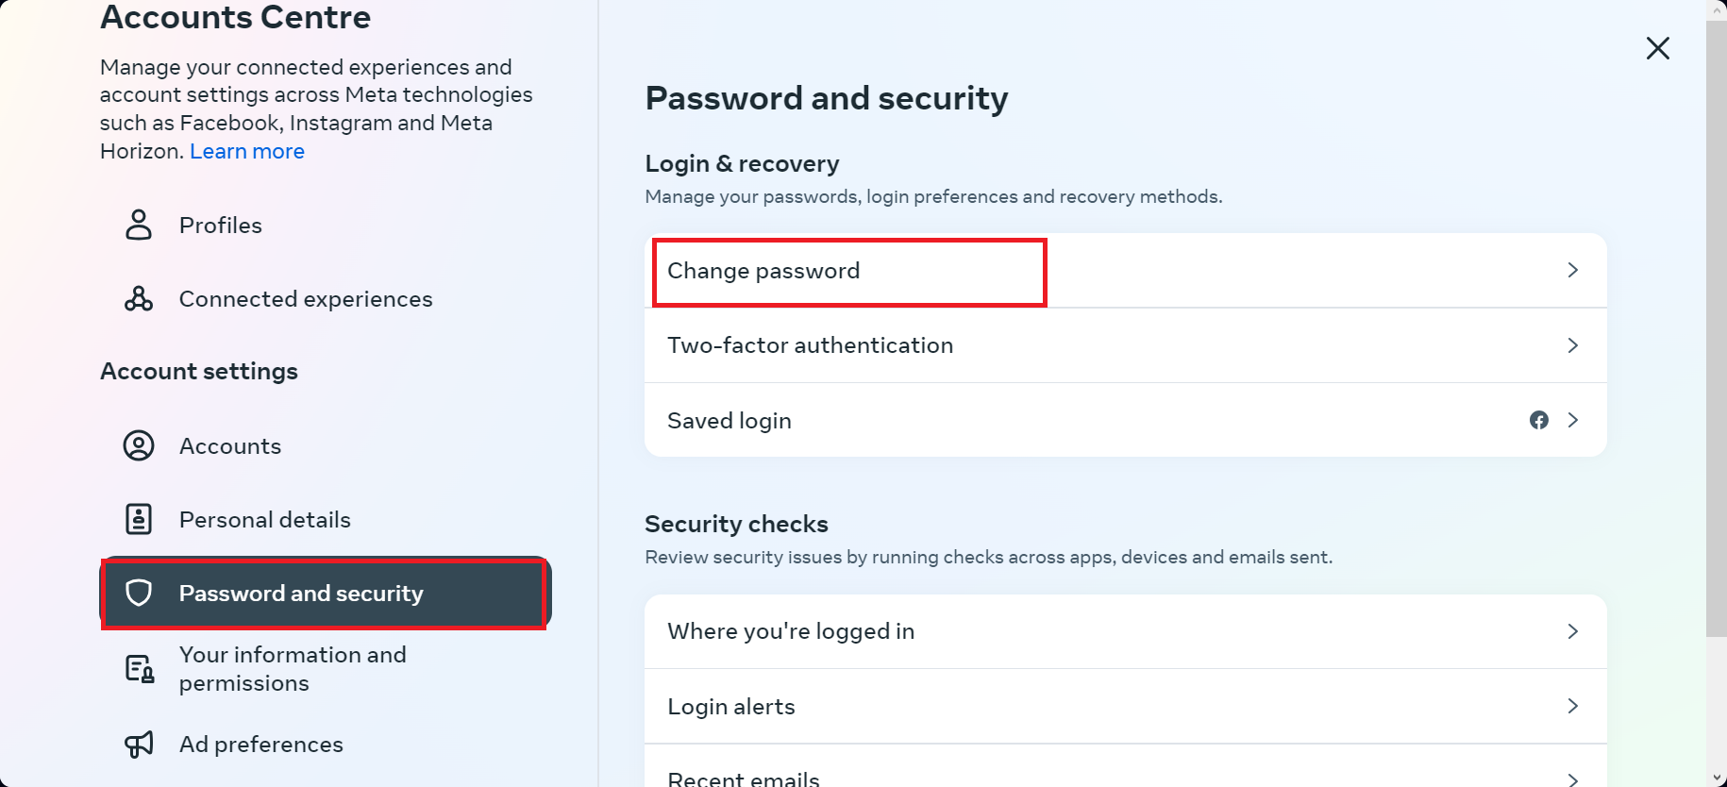Close the Accounts Centre dialog
The image size is (1727, 787).
click(x=1658, y=48)
